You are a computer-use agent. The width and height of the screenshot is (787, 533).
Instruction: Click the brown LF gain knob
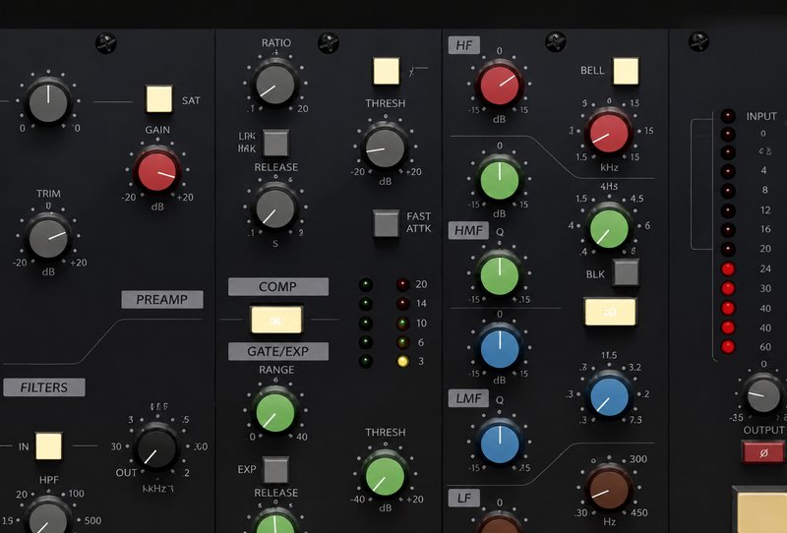pyautogui.click(x=500, y=524)
